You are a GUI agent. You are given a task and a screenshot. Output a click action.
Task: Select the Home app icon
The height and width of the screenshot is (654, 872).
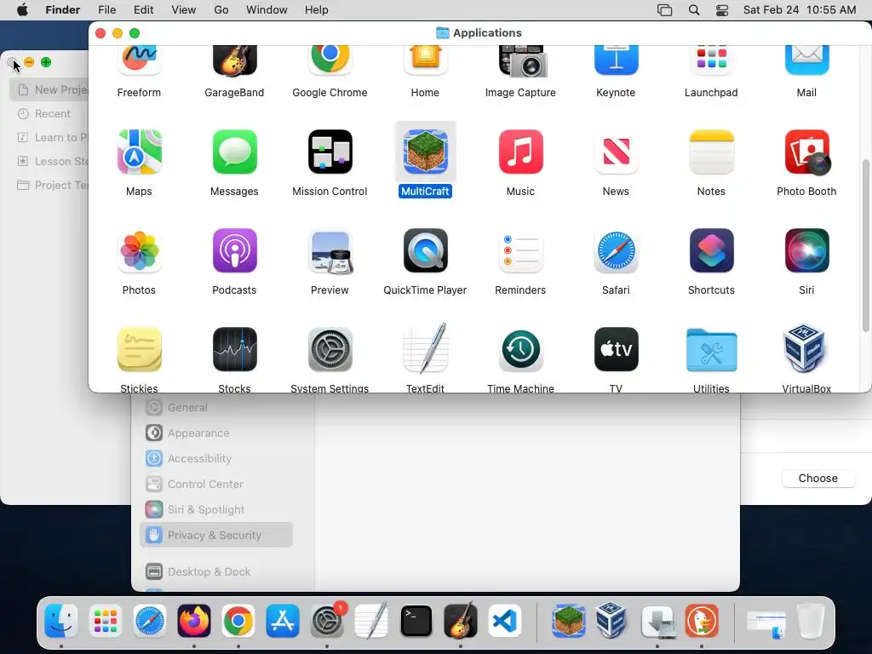(x=426, y=60)
